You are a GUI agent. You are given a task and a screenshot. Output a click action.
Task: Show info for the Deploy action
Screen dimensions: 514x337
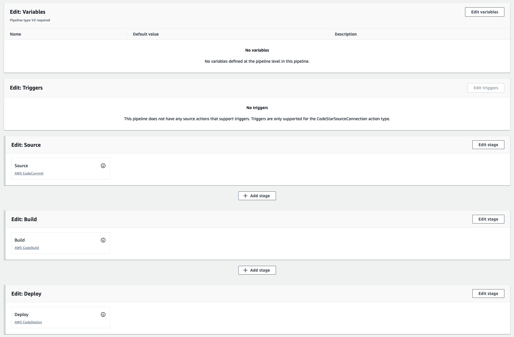click(x=103, y=315)
